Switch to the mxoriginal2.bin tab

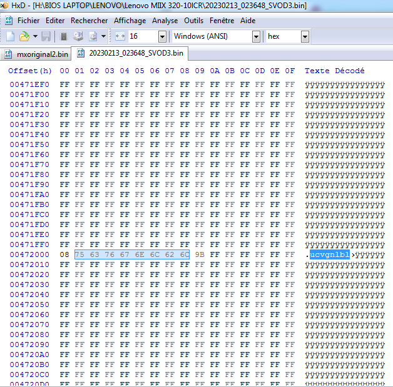pyautogui.click(x=36, y=54)
